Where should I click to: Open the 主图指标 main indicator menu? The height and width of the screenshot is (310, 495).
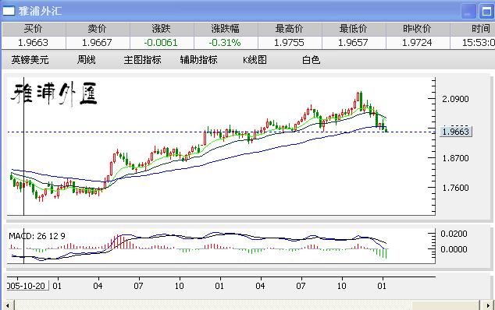142,59
